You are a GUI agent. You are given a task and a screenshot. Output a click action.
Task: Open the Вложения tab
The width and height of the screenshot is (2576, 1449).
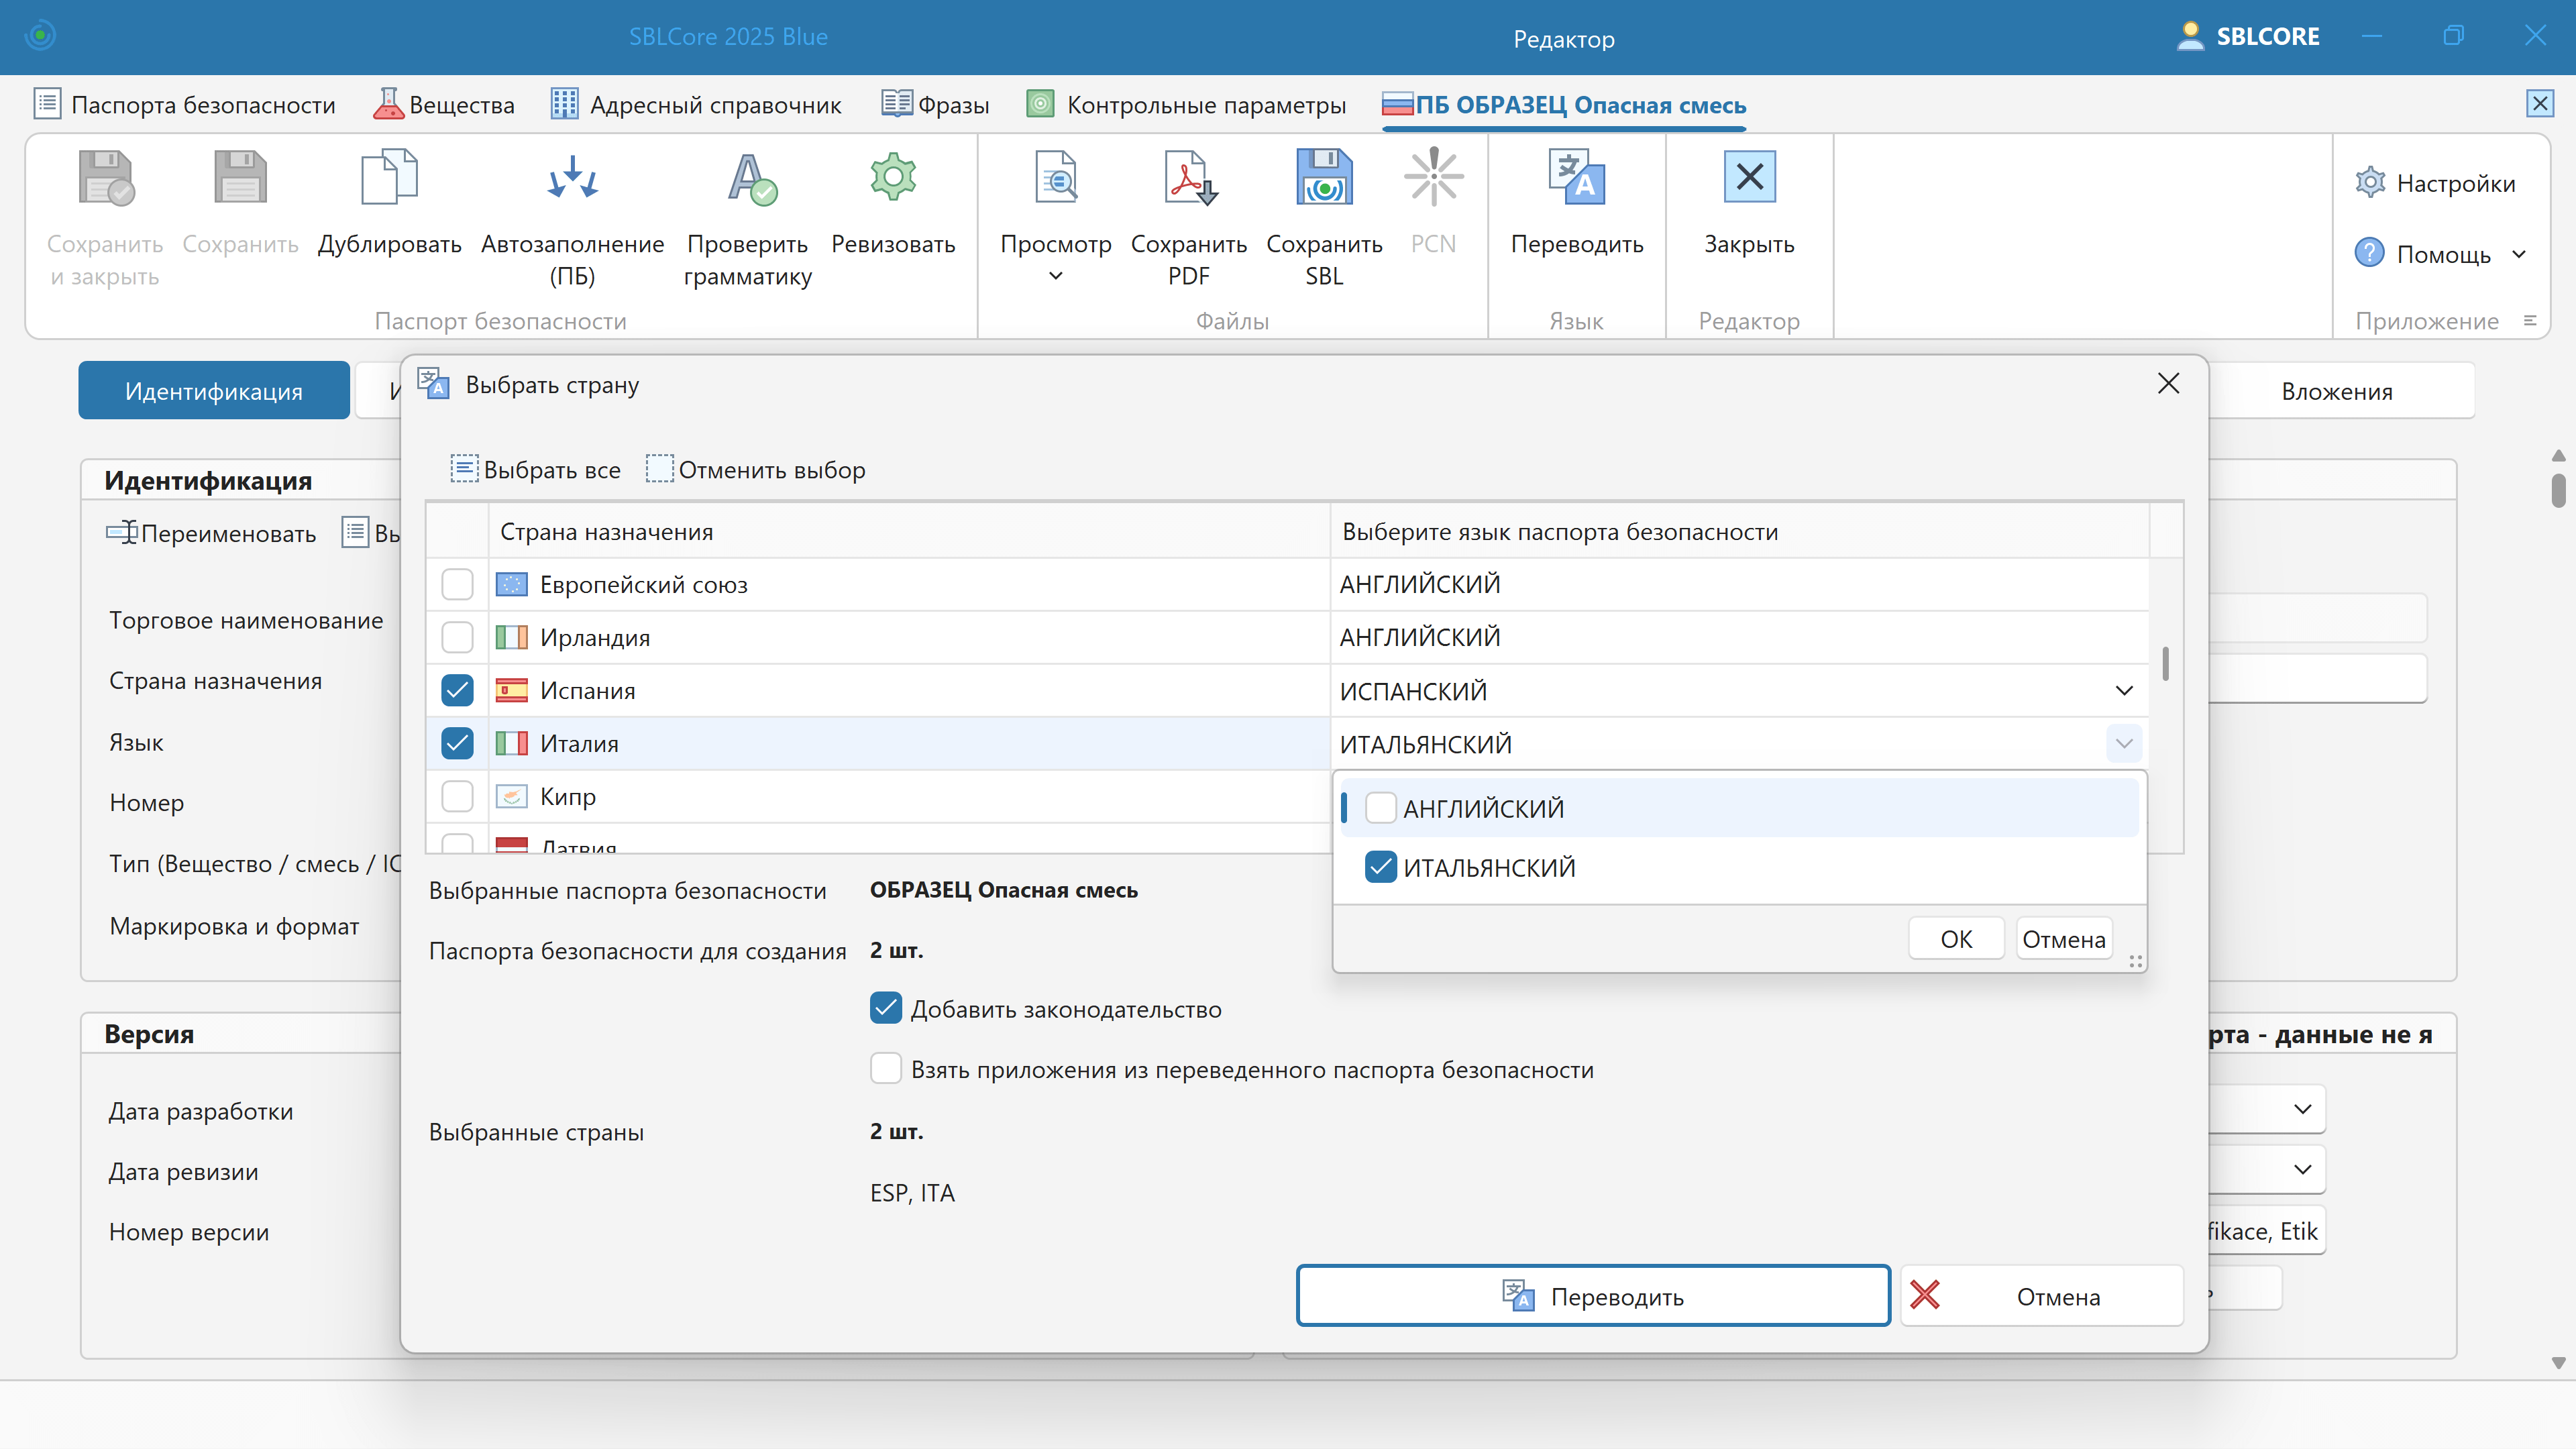tap(2336, 391)
